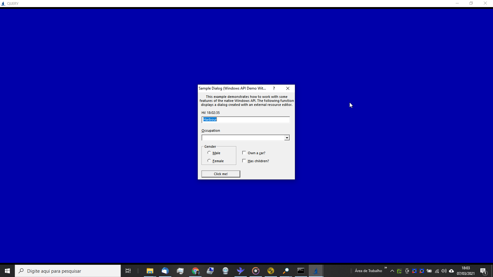Image resolution: width=493 pixels, height=277 pixels.
Task: Launch Thunderbird from the taskbar
Action: 165,271
